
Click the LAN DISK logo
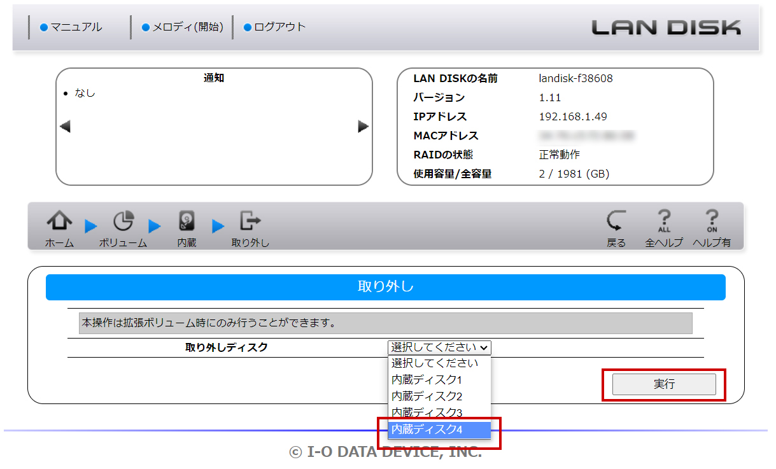pyautogui.click(x=666, y=27)
